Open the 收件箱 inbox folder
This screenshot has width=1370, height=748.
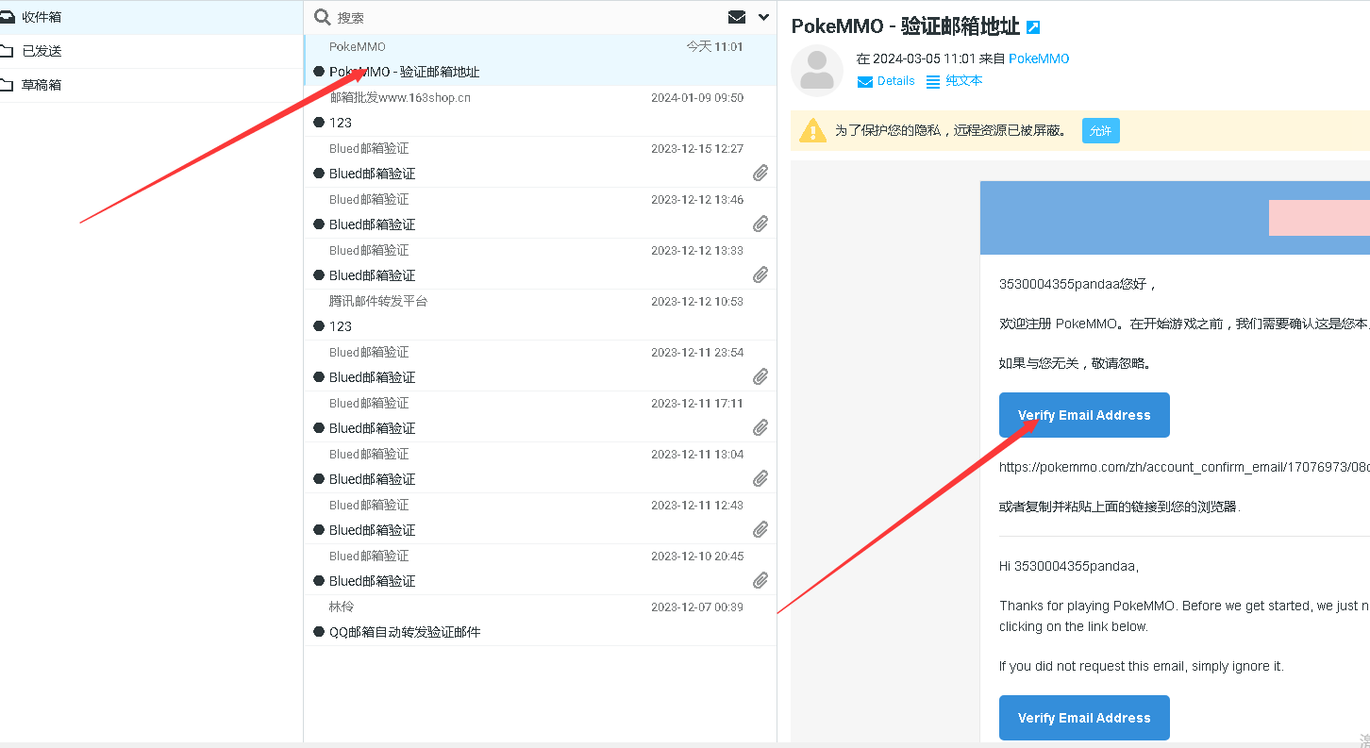[151, 17]
